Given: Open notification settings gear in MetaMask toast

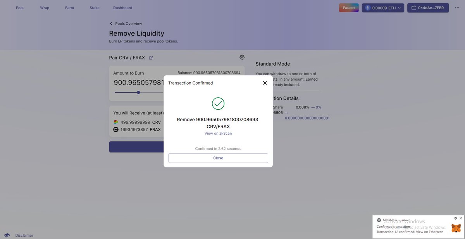Looking at the screenshot, I should pyautogui.click(x=456, y=218).
